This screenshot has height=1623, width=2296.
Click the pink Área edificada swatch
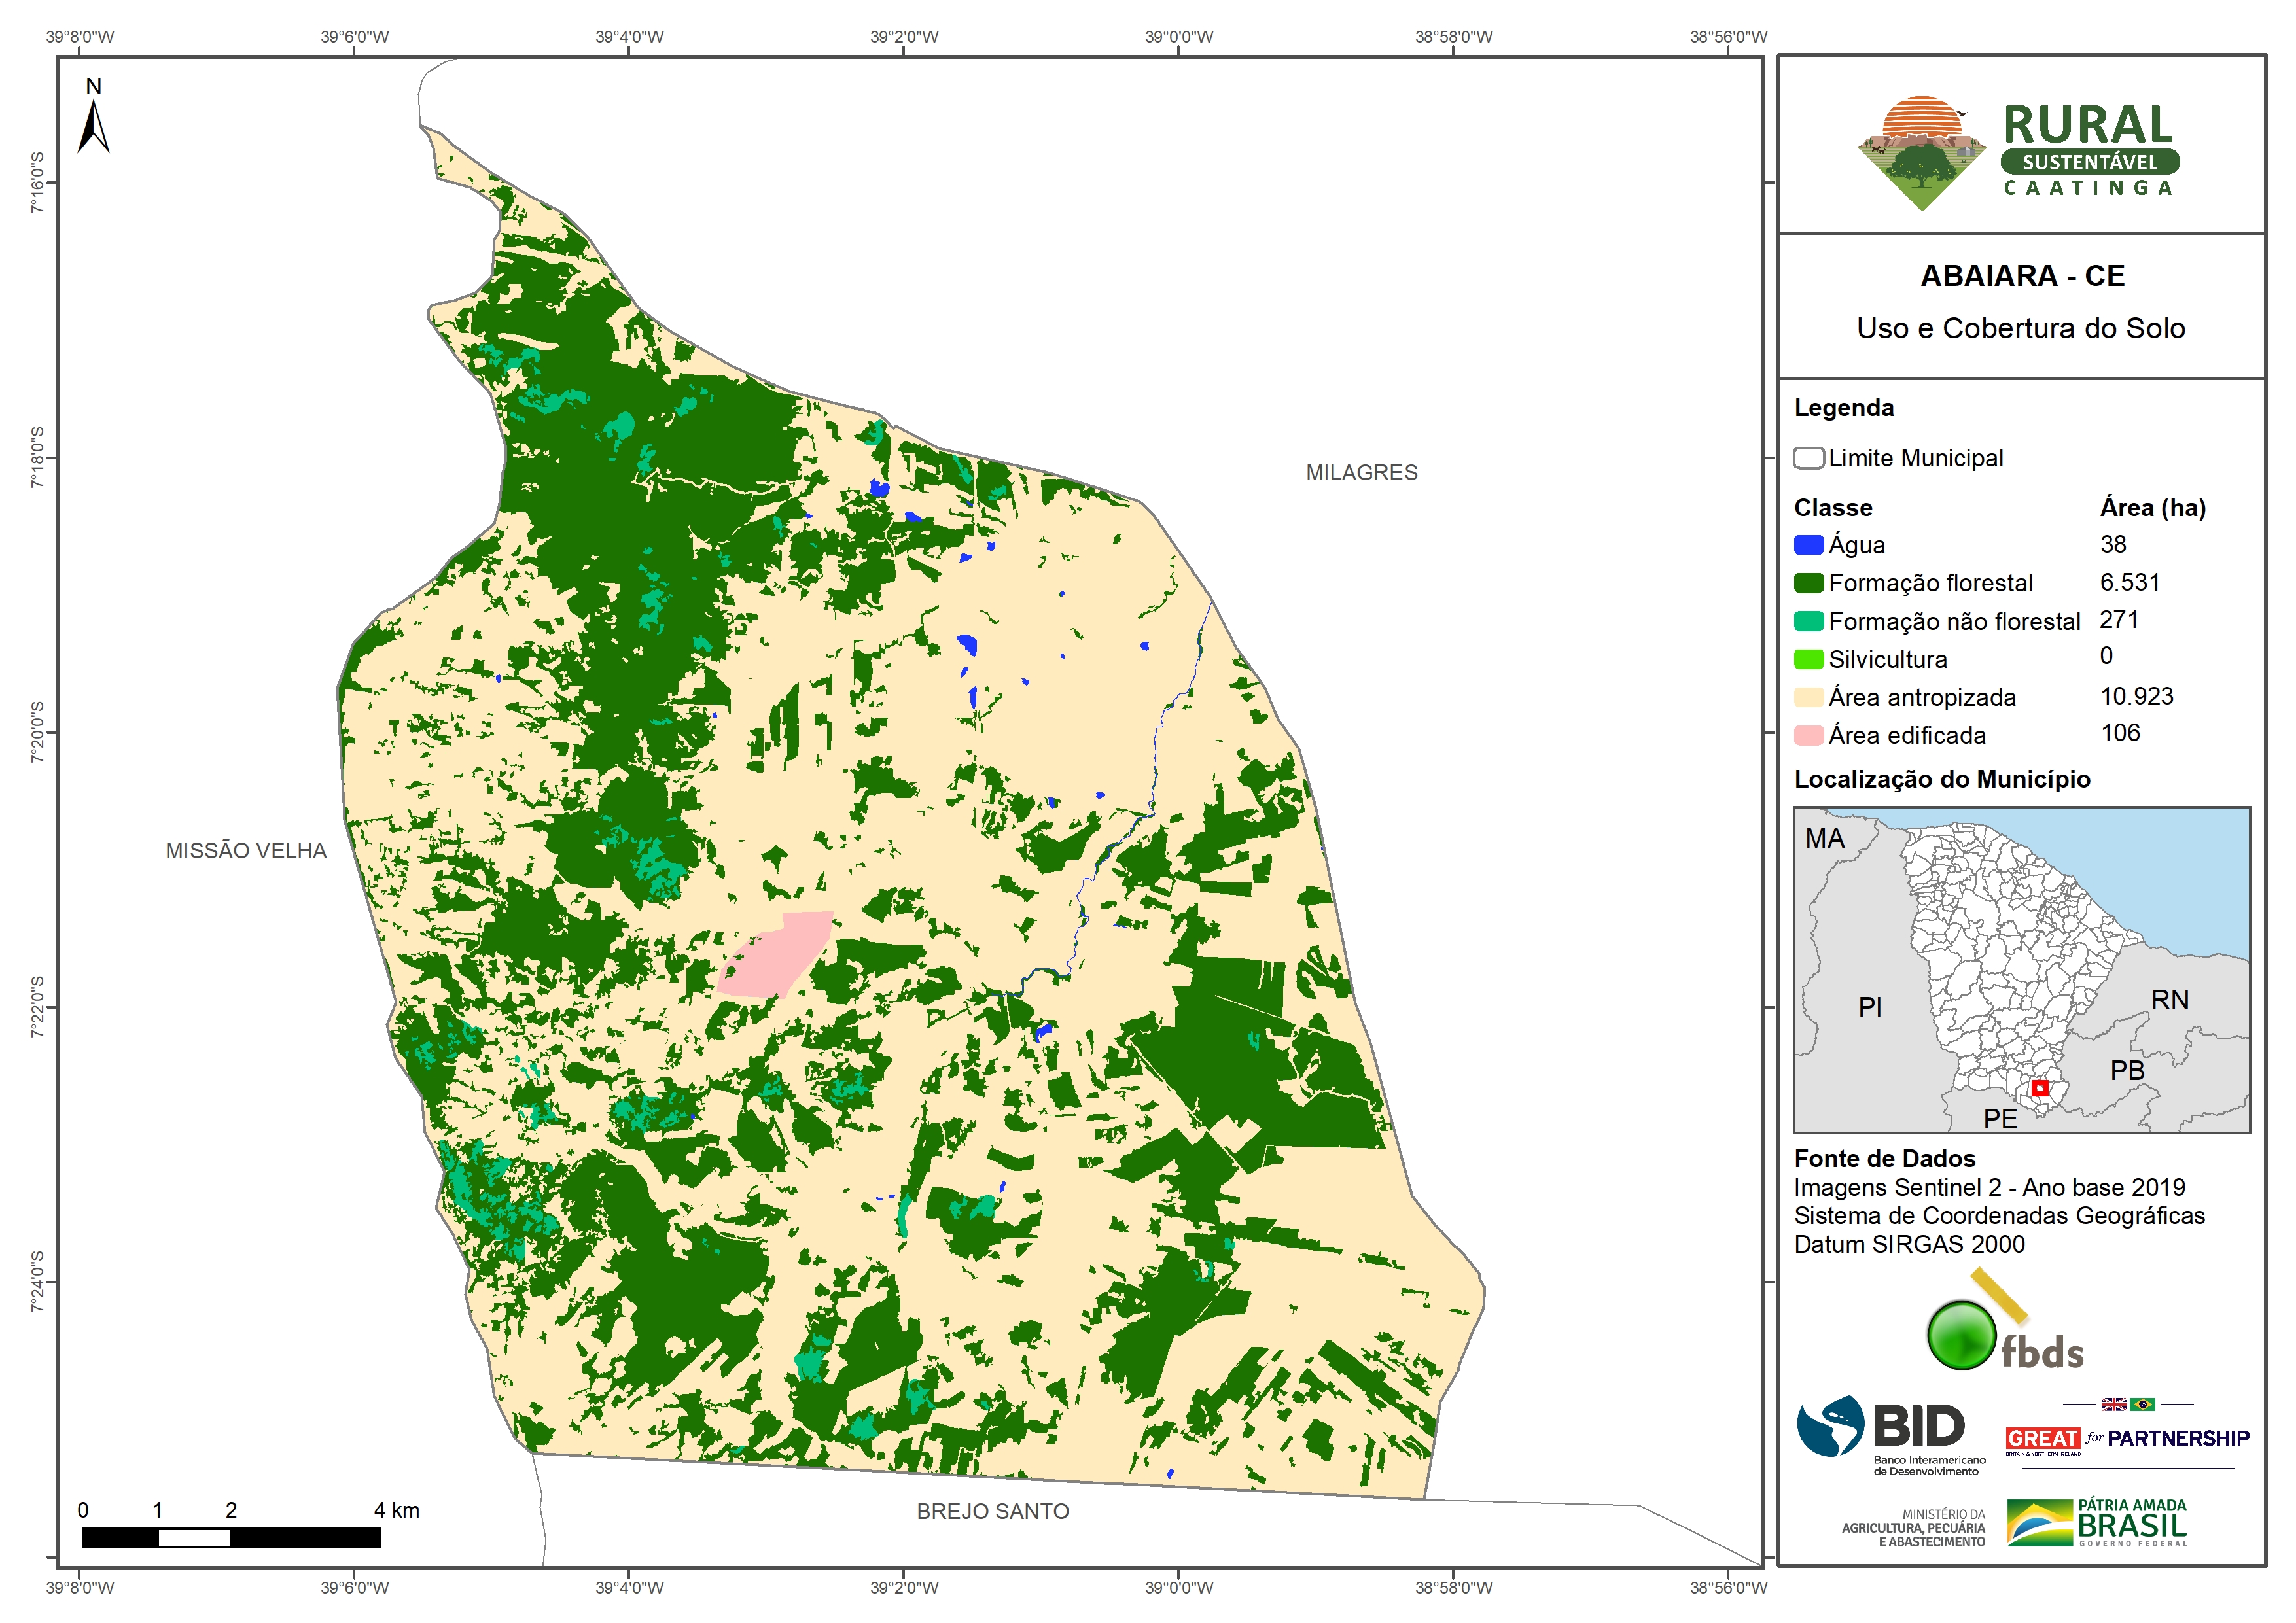coord(1808,735)
